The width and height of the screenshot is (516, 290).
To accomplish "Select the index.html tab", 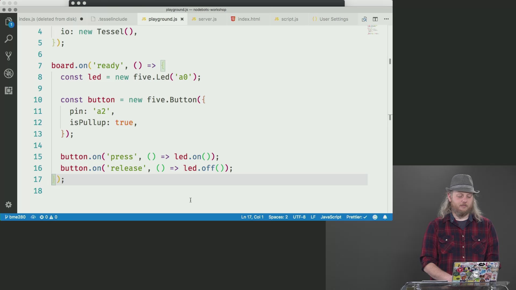I will point(248,19).
